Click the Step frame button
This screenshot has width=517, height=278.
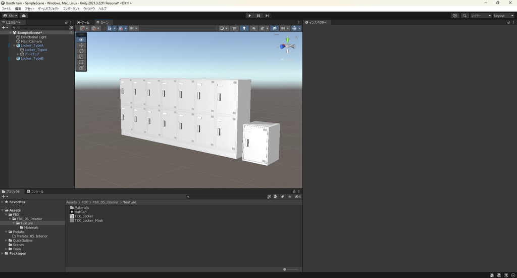(x=268, y=16)
